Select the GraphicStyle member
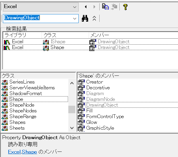The image size is (178, 157). point(100,128)
